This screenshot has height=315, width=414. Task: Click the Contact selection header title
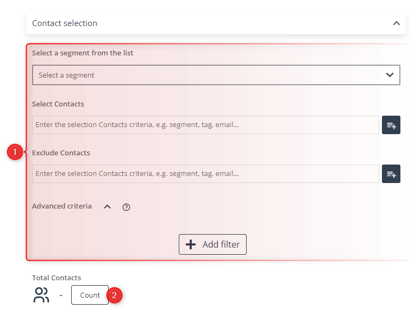(65, 23)
